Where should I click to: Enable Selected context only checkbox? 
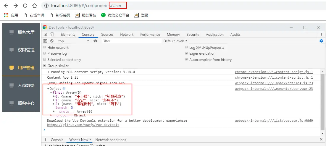point(44,60)
